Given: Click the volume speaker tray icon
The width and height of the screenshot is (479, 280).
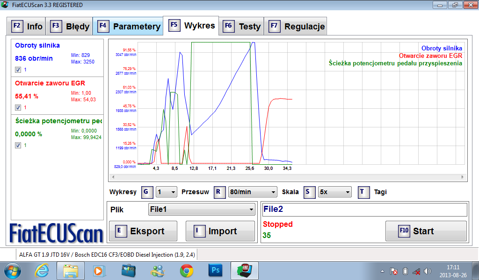Looking at the screenshot, I should (427, 271).
